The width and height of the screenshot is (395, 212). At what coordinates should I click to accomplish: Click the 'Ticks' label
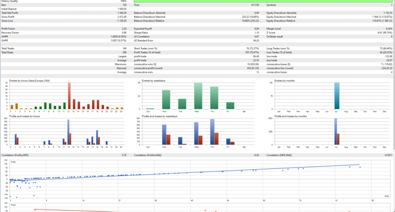[137, 5]
